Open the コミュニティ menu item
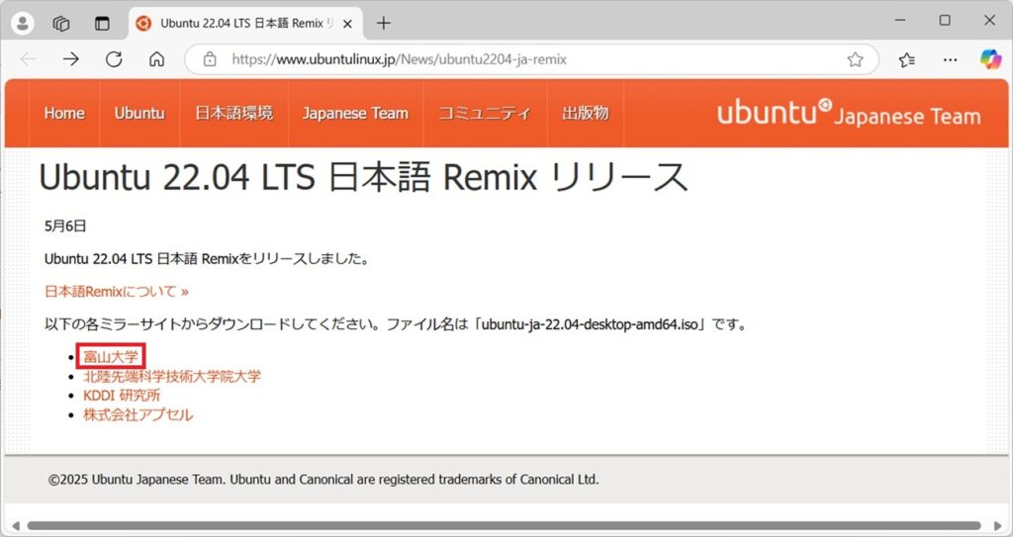Screen dimensions: 1013x537 point(485,113)
